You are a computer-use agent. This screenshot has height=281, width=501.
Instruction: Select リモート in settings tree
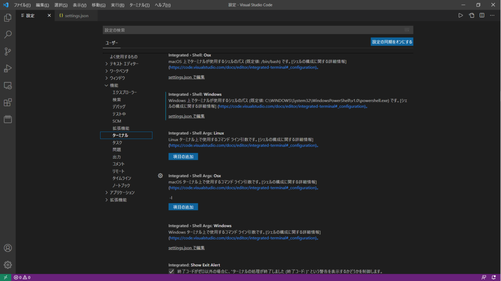coord(118,171)
